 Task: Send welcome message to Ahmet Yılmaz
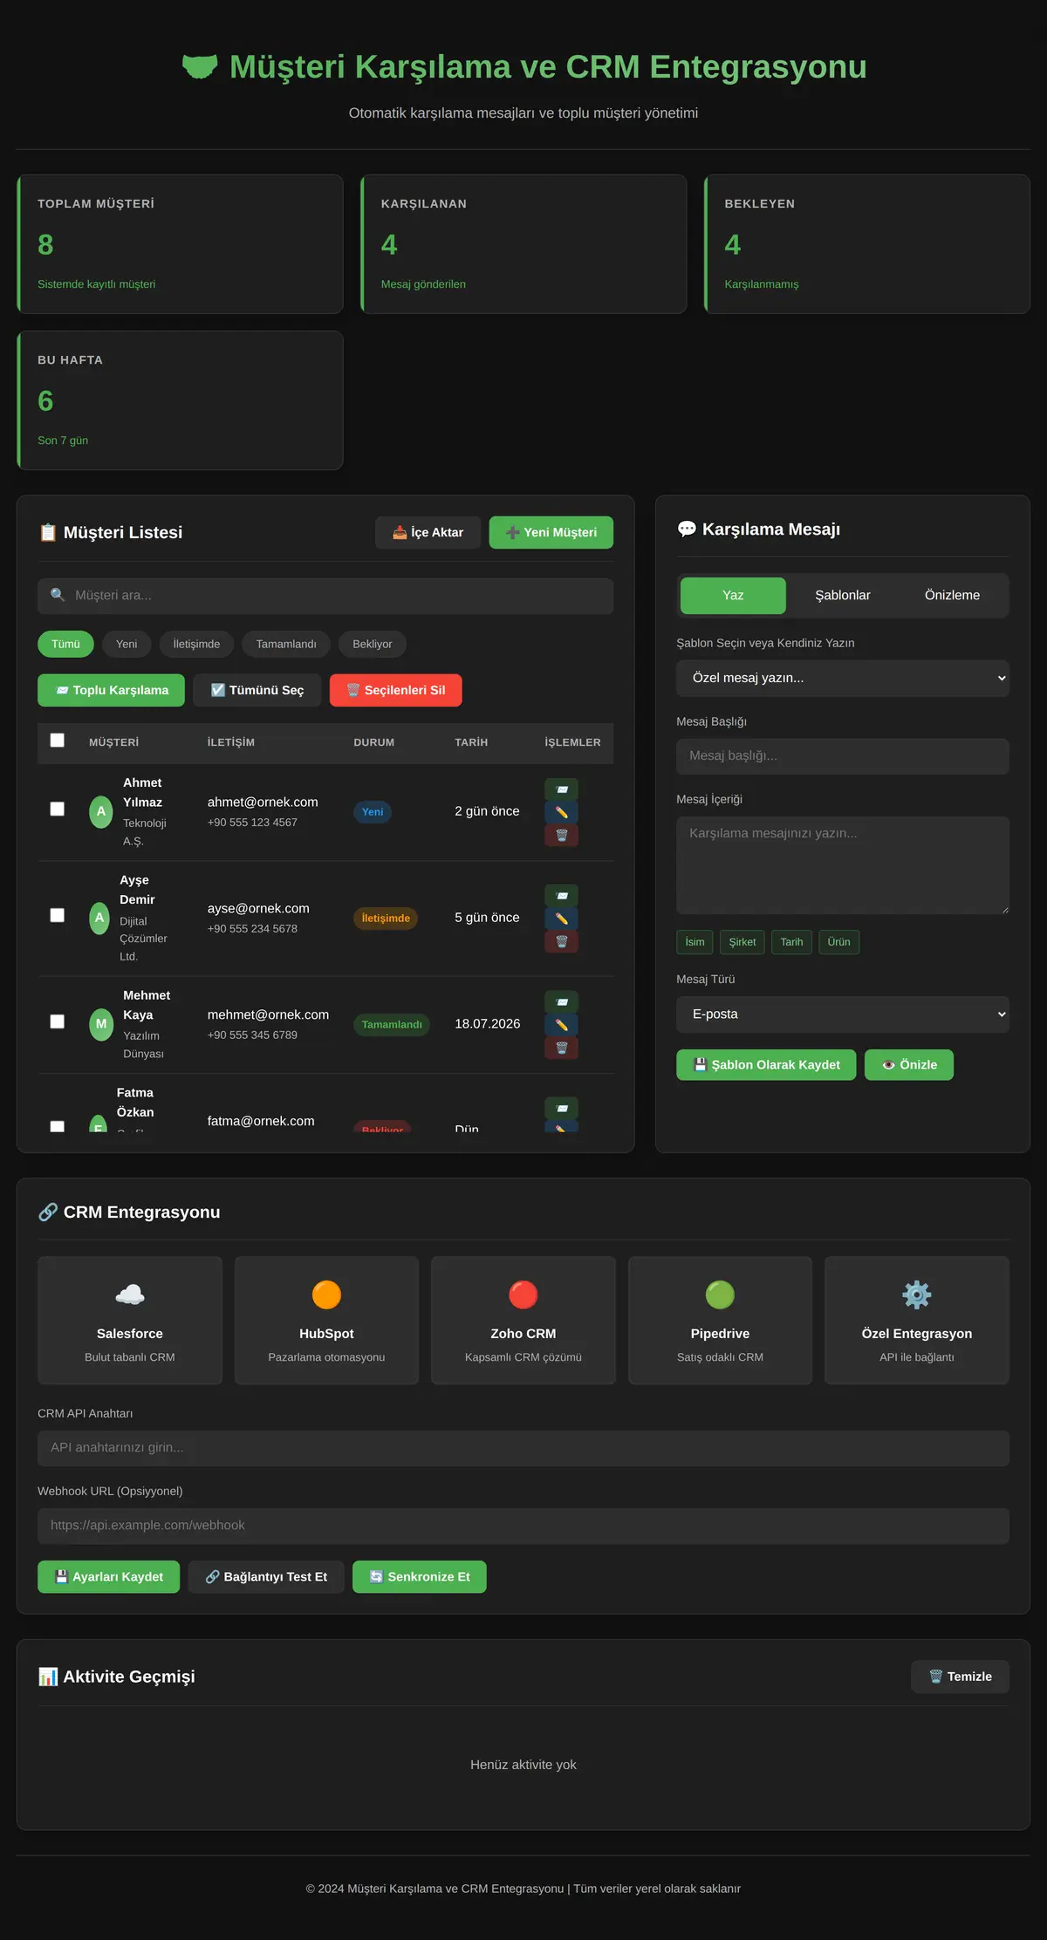click(561, 789)
